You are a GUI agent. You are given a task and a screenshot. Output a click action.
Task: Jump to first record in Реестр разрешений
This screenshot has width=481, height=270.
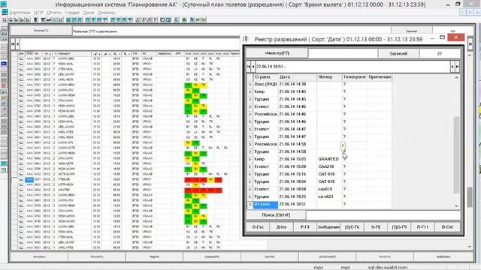click(x=249, y=67)
